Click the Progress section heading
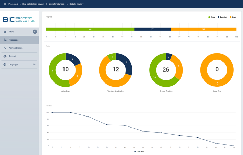243x155 pixels. [x=49, y=17]
